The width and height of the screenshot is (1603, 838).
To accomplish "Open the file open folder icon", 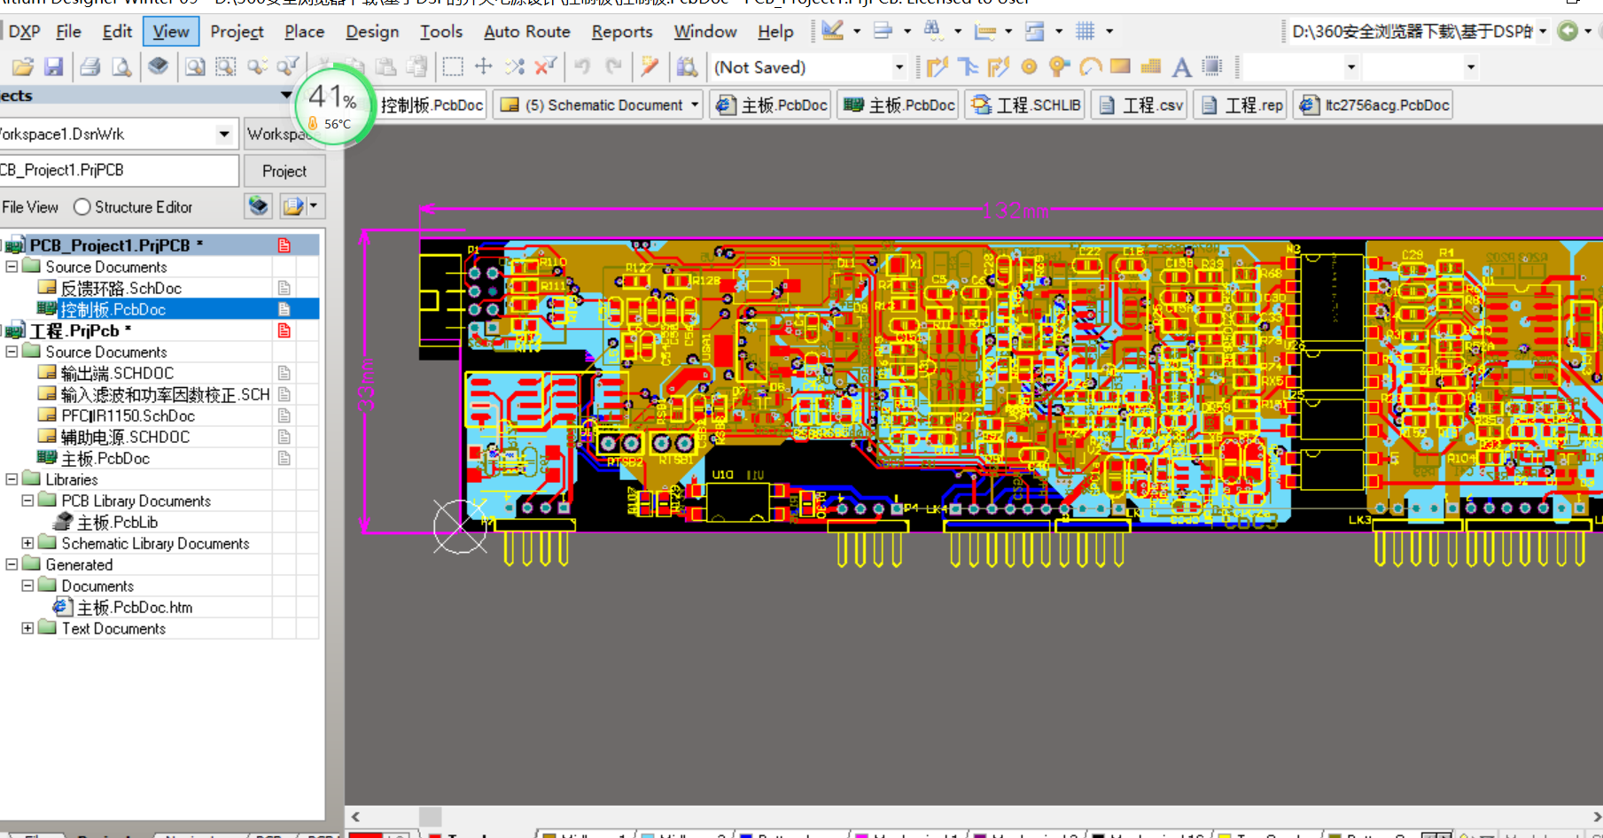I will tap(23, 66).
